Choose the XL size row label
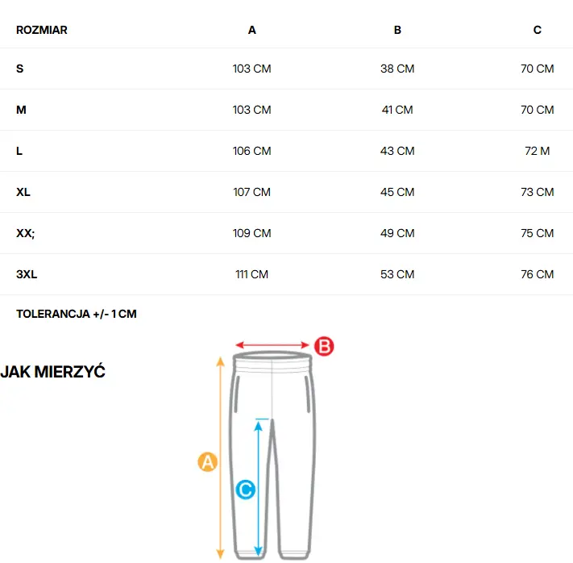Viewport: 573px width, 563px height. pos(23,192)
